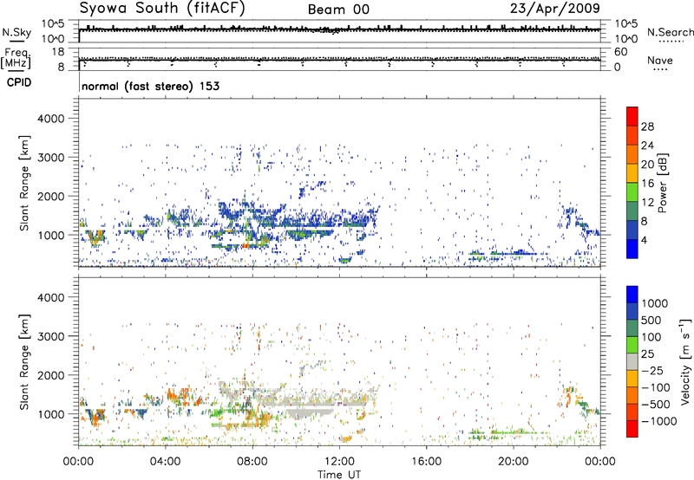Click the '-500' velocity scale value
Screen dimensions: 694x480
655,404
